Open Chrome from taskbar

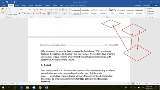click(x=40, y=87)
